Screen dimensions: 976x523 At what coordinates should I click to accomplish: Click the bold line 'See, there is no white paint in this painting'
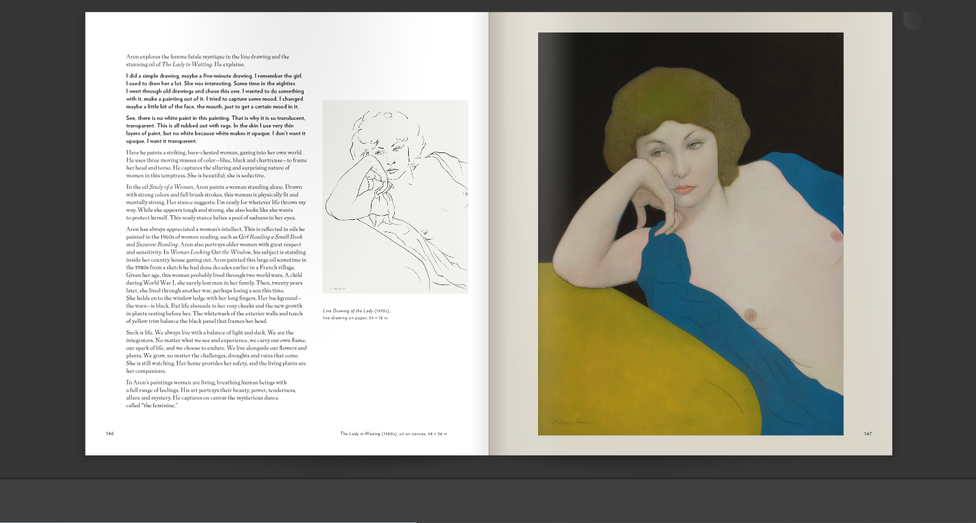(215, 118)
